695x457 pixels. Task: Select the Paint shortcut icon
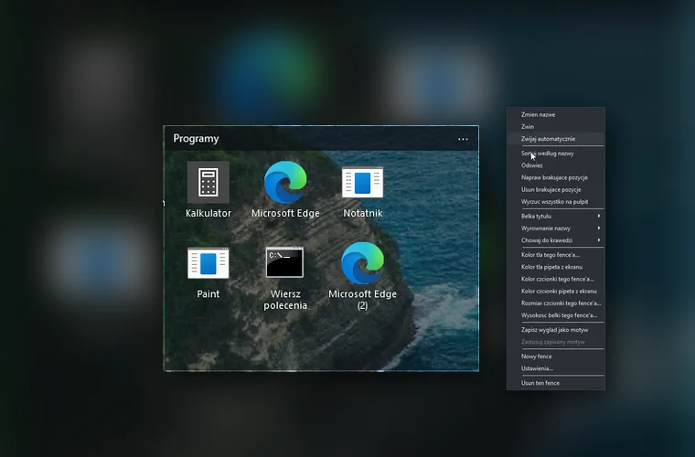tap(208, 263)
